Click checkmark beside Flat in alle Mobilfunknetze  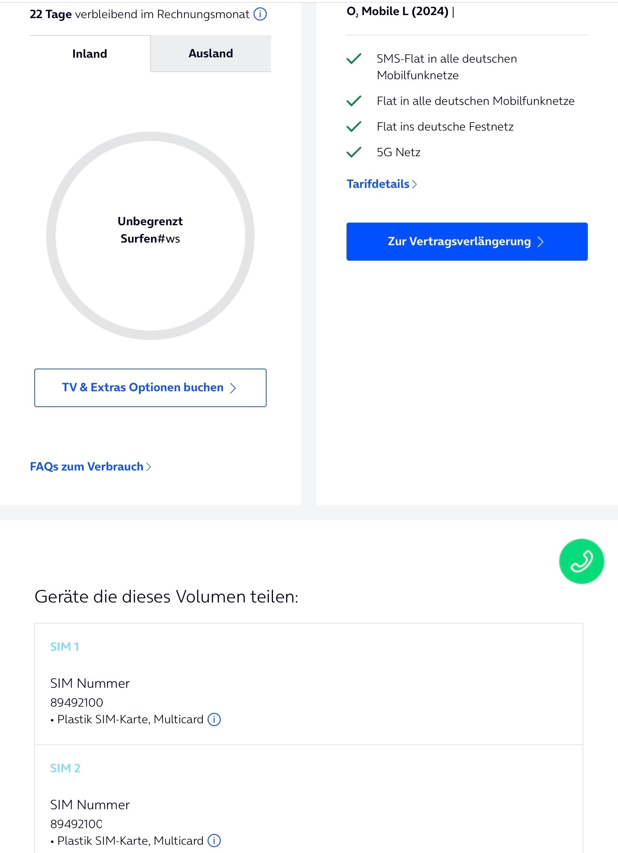[x=354, y=101]
